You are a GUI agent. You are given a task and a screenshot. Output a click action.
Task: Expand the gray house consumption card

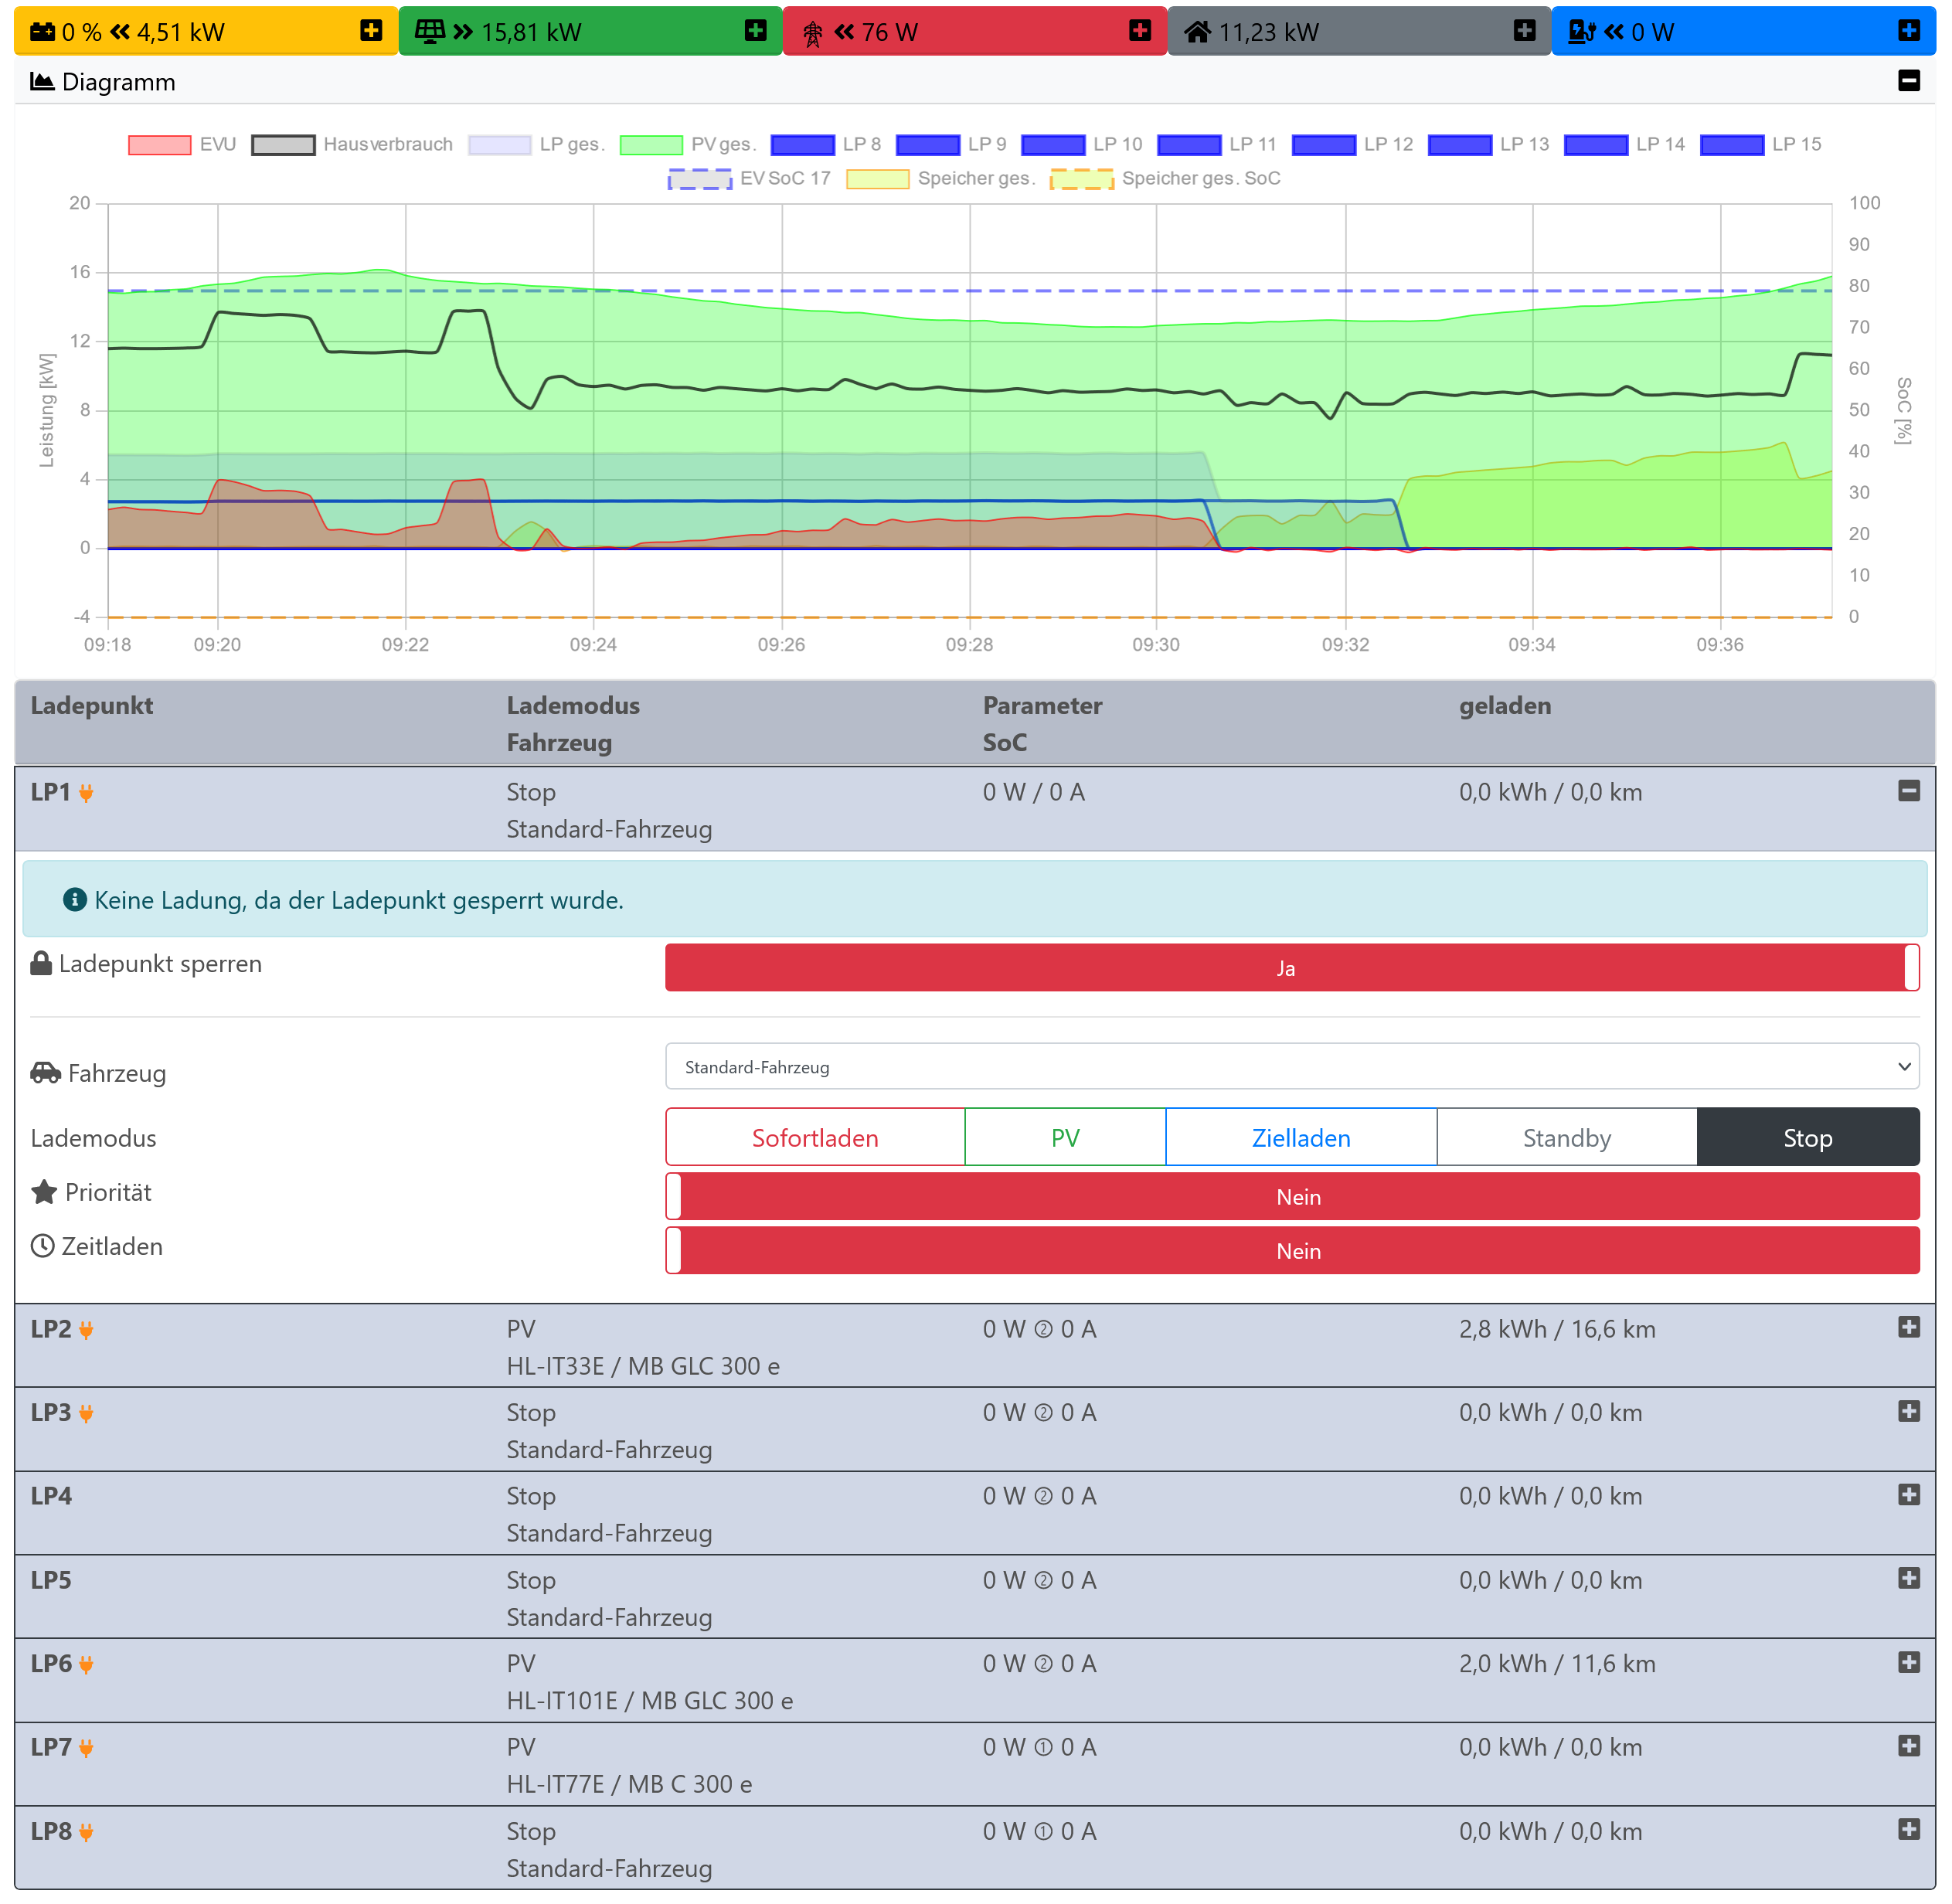point(1524,31)
